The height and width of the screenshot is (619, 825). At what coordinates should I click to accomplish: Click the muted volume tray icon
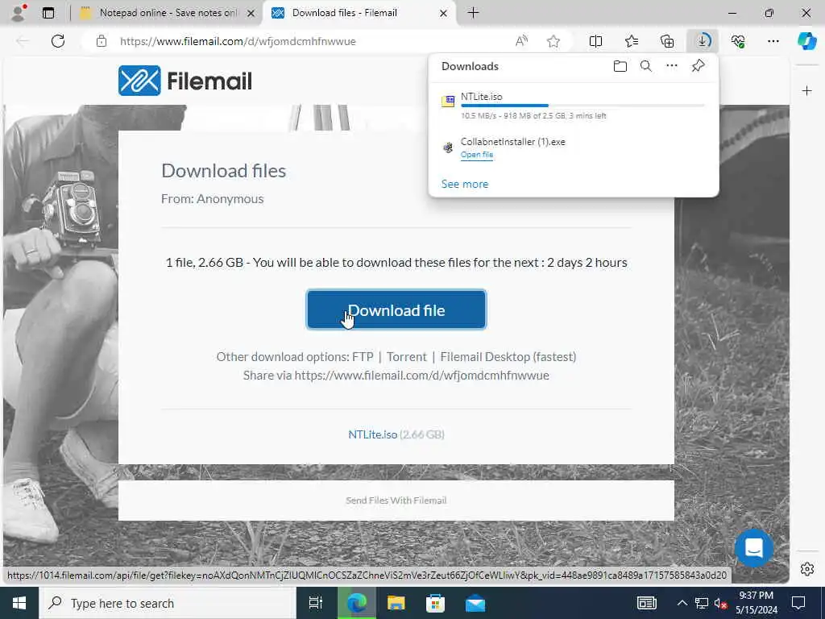(x=720, y=603)
